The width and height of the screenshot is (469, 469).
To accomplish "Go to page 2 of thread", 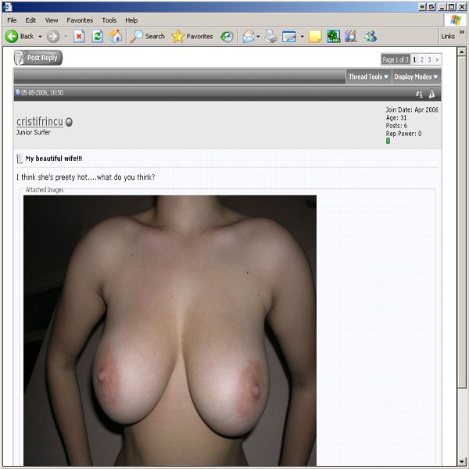I will 421,59.
